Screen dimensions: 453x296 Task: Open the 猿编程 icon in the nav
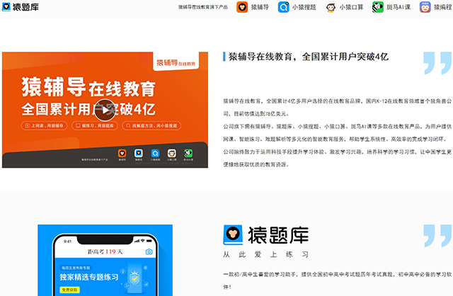click(x=425, y=7)
